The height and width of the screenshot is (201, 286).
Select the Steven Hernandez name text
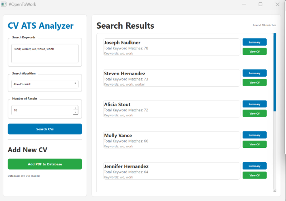(125, 74)
